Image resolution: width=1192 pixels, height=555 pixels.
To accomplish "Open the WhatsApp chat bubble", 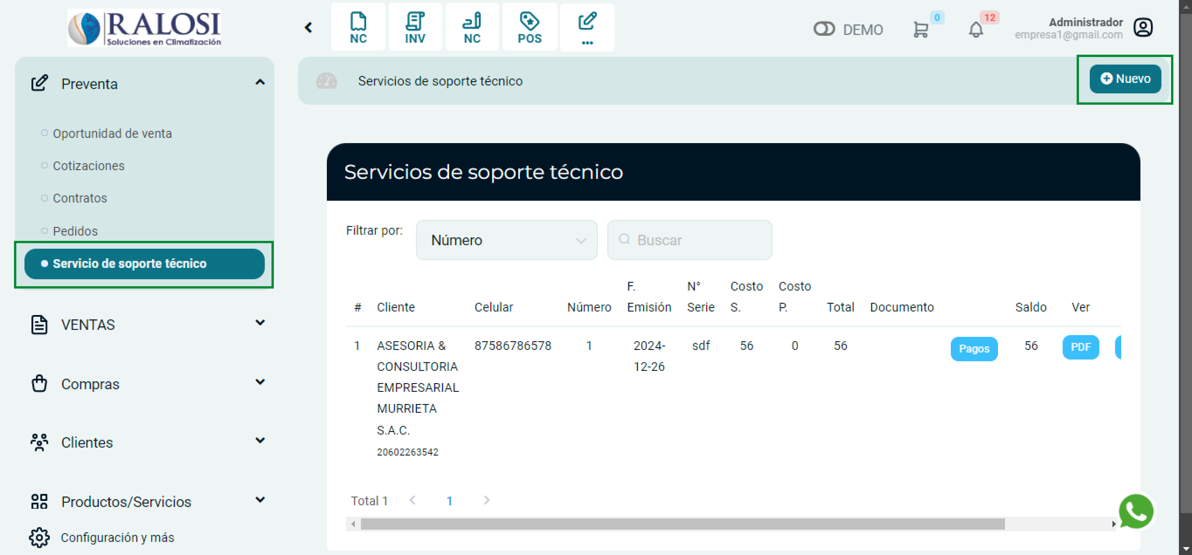I will click(x=1136, y=511).
